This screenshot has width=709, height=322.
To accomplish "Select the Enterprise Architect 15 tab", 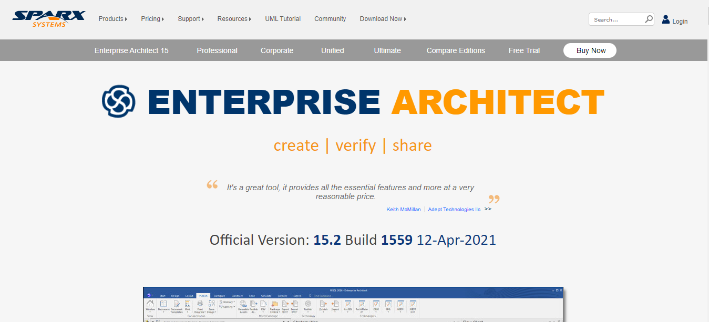I will click(131, 50).
